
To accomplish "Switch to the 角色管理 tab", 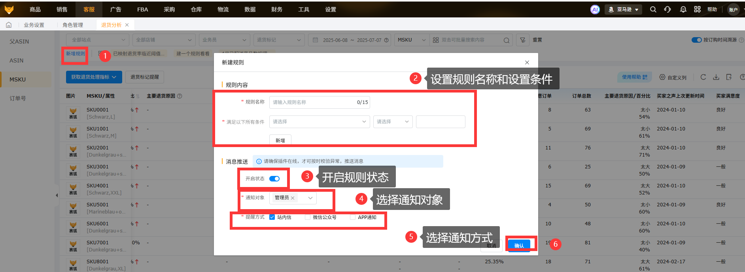I will coord(73,25).
